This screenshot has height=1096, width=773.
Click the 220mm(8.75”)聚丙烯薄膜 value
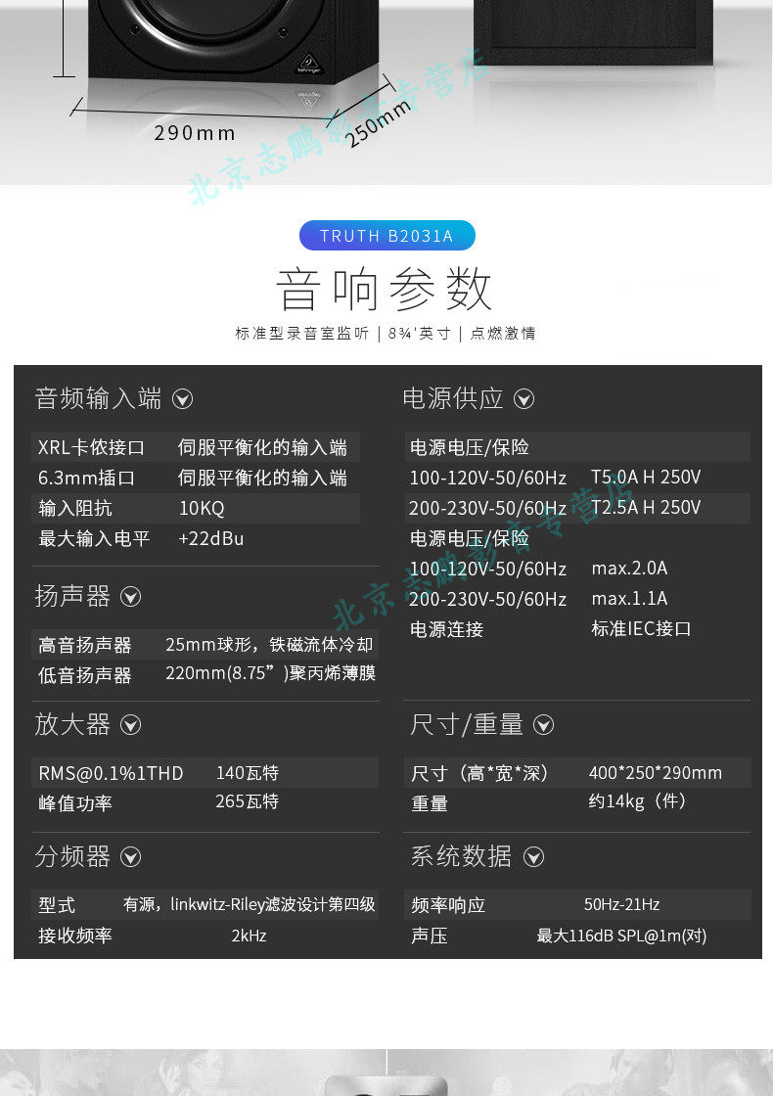(x=270, y=673)
